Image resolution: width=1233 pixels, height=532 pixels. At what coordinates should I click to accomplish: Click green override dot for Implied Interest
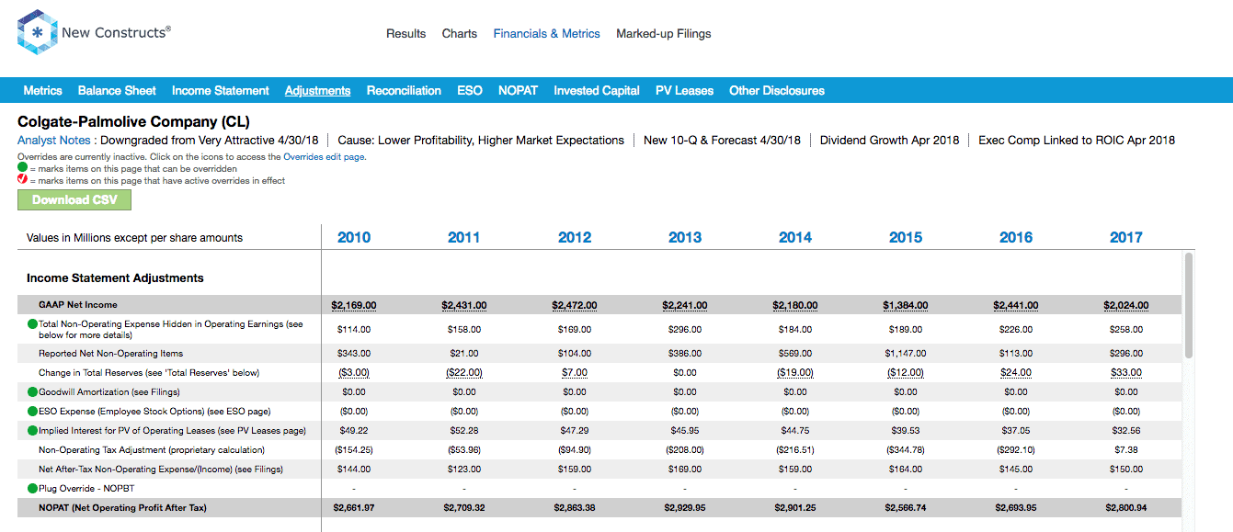point(32,430)
